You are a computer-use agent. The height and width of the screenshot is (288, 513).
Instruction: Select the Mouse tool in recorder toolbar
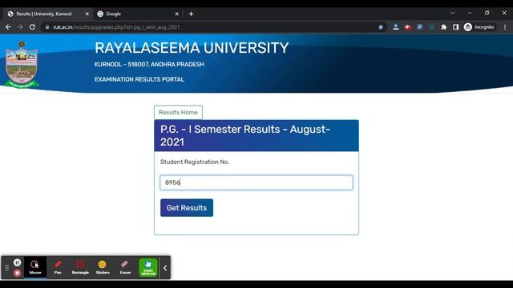[35, 267]
